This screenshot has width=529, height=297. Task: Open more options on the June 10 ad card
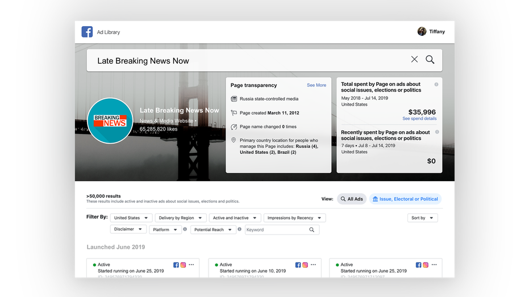313,265
